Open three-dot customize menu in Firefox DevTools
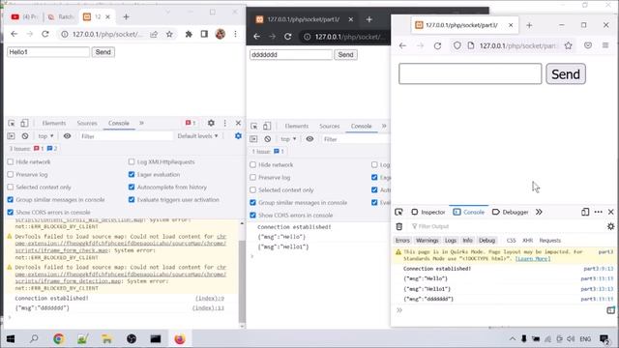 [598, 213]
